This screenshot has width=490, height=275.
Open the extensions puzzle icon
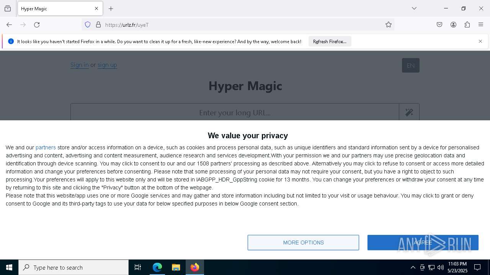(467, 25)
